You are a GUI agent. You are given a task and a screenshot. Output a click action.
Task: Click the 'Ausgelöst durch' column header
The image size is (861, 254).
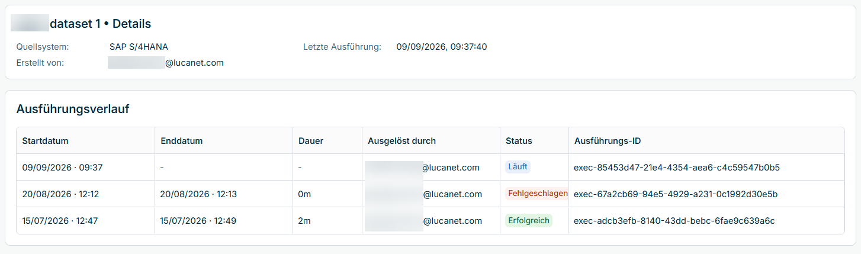(401, 141)
